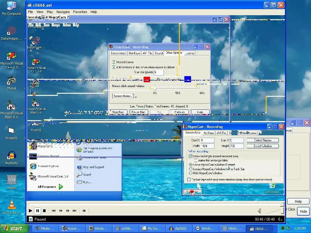Viewport: 311px width, 233px height.
Task: Click the Paused status text
Action: (40, 219)
